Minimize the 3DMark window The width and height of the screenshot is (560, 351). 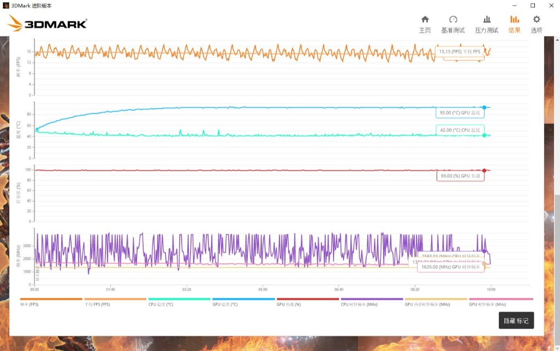514,5
